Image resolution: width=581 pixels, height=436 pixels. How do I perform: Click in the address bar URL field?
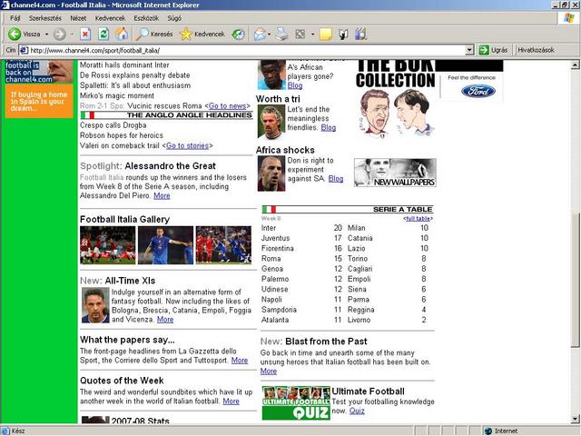245,50
